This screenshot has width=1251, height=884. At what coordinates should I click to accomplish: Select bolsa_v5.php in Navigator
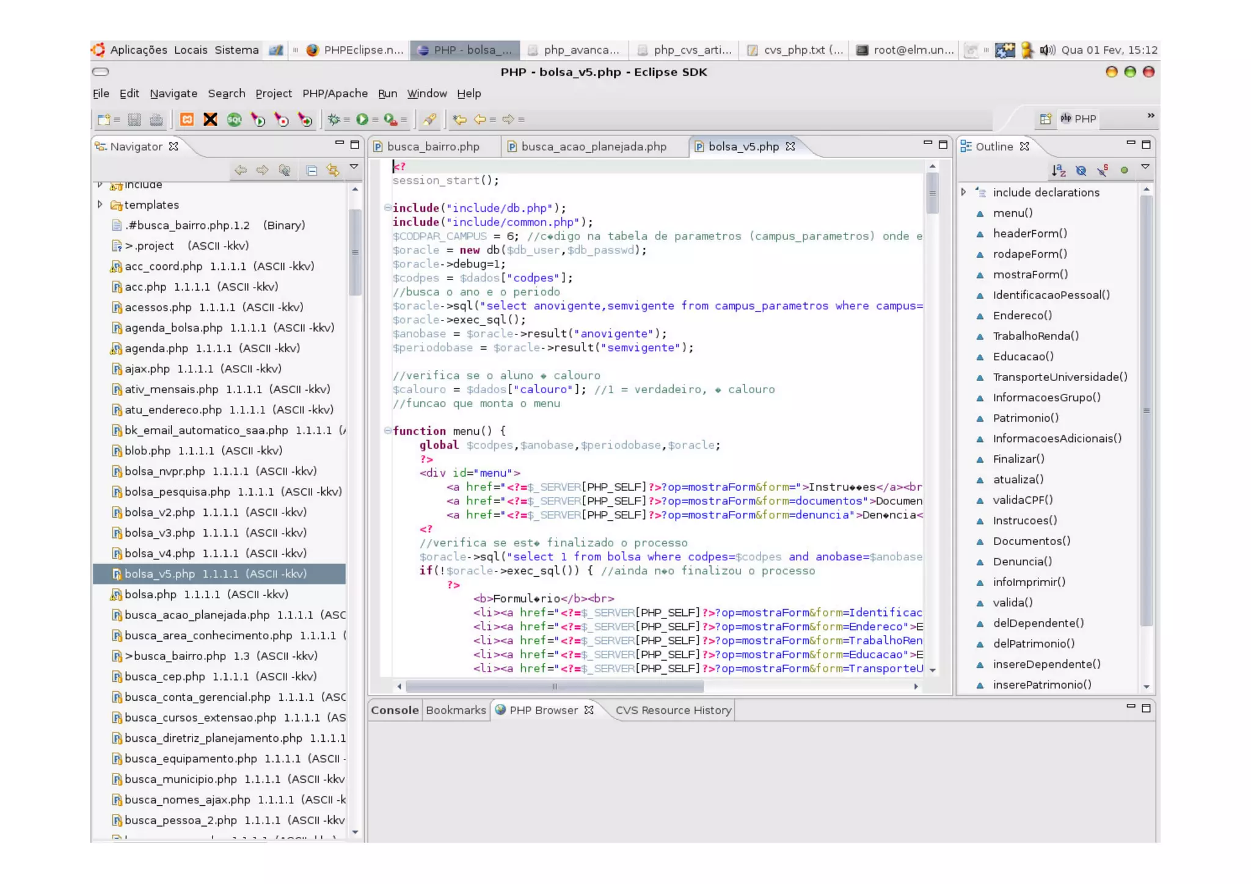pos(219,574)
